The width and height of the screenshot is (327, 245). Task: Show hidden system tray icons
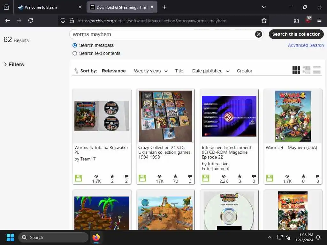coord(270,237)
